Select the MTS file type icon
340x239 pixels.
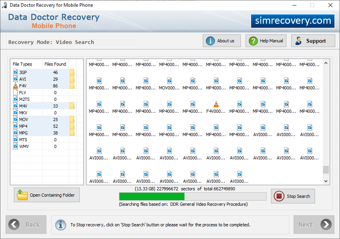[x=15, y=139]
